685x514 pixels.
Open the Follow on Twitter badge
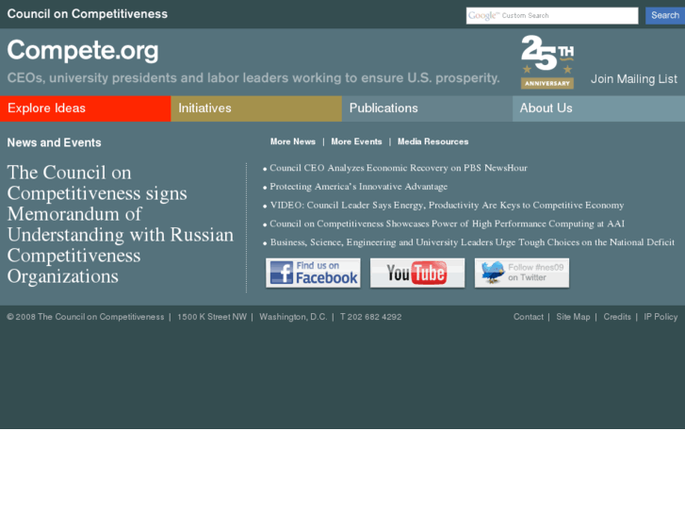tap(522, 273)
